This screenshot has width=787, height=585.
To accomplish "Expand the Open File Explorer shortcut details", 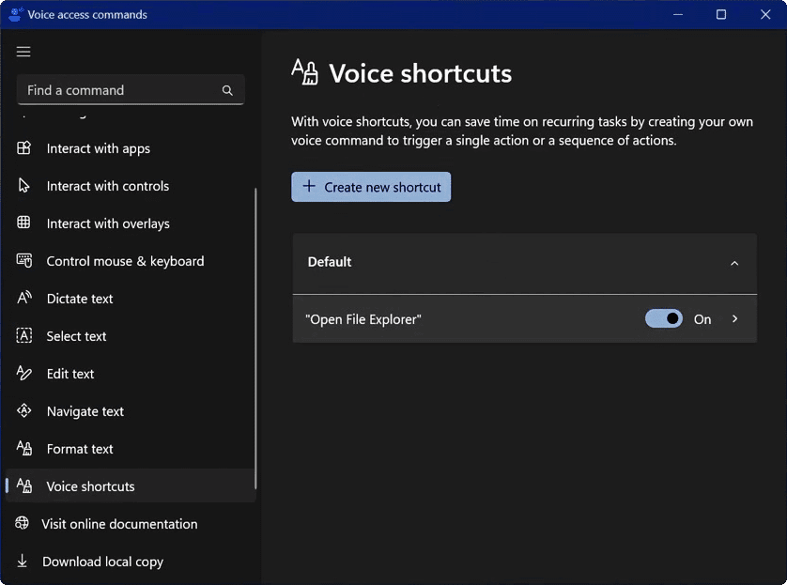I will [735, 318].
